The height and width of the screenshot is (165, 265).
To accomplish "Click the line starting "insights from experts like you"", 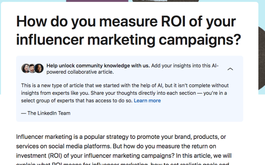I will (x=124, y=93).
